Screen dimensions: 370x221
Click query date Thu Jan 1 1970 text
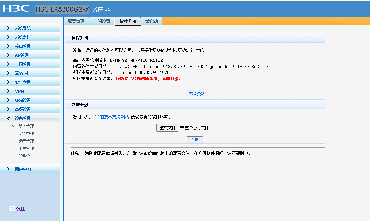(x=143, y=72)
